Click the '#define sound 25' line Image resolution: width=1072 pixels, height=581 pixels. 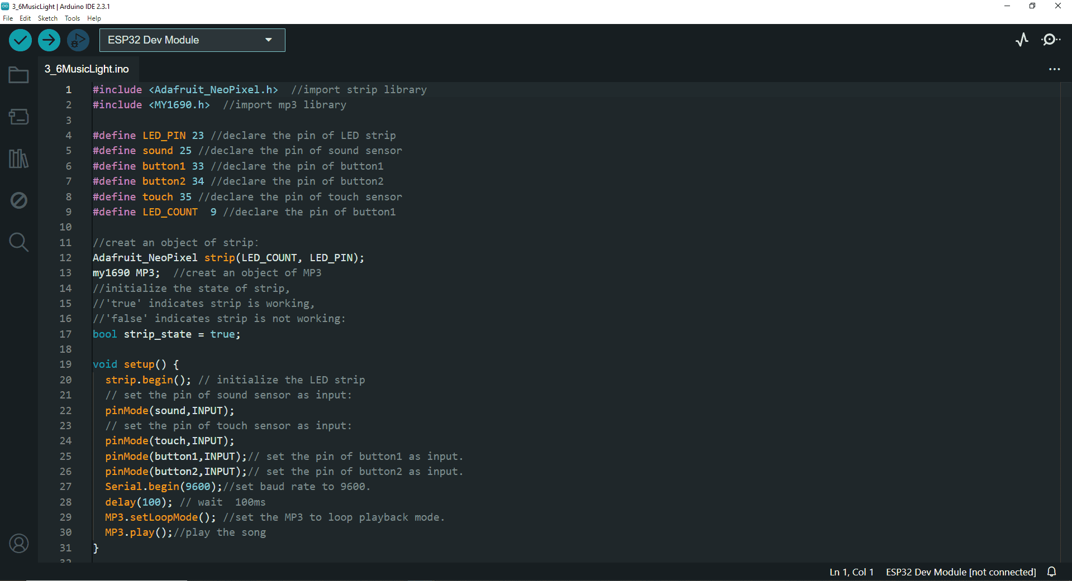[x=247, y=151]
